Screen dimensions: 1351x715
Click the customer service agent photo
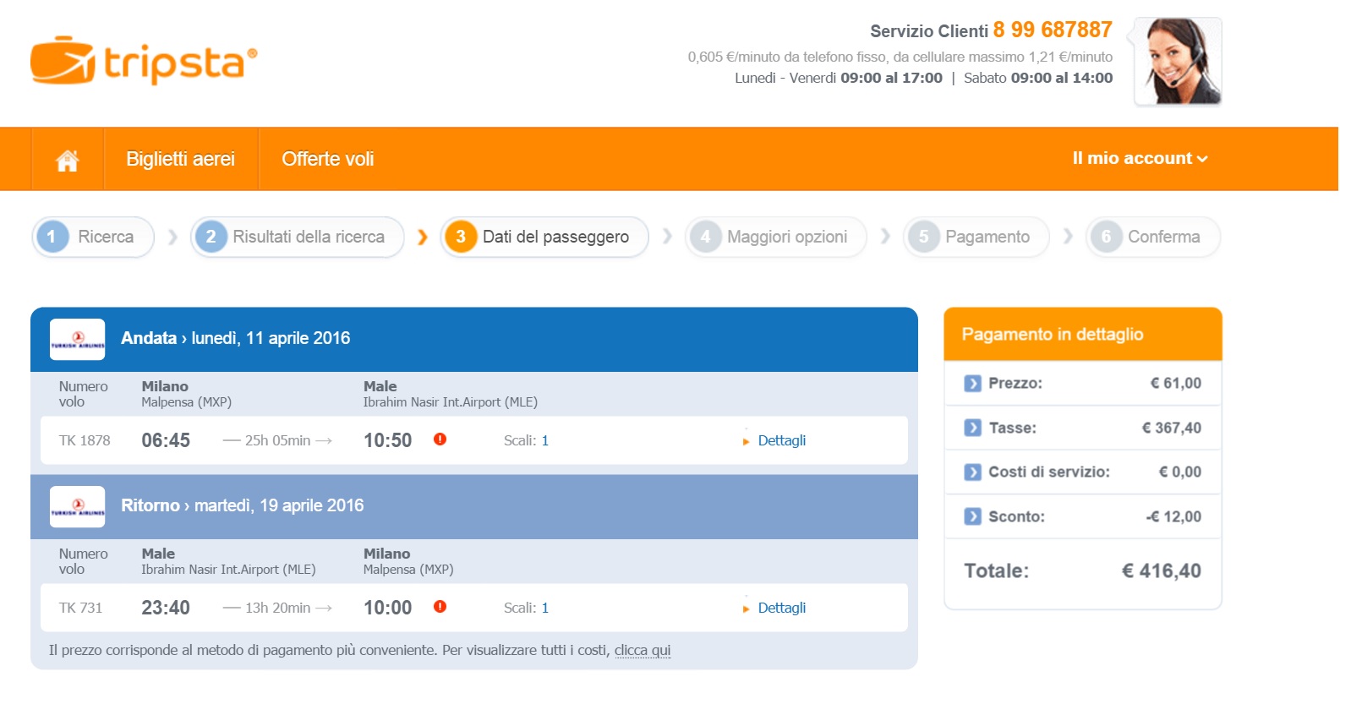pos(1178,62)
